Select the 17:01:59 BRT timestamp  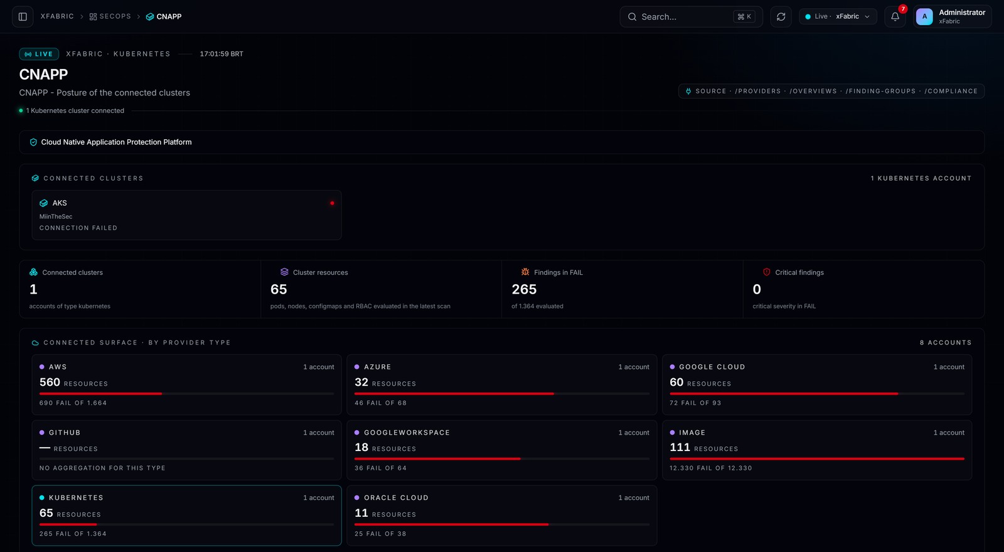point(222,54)
